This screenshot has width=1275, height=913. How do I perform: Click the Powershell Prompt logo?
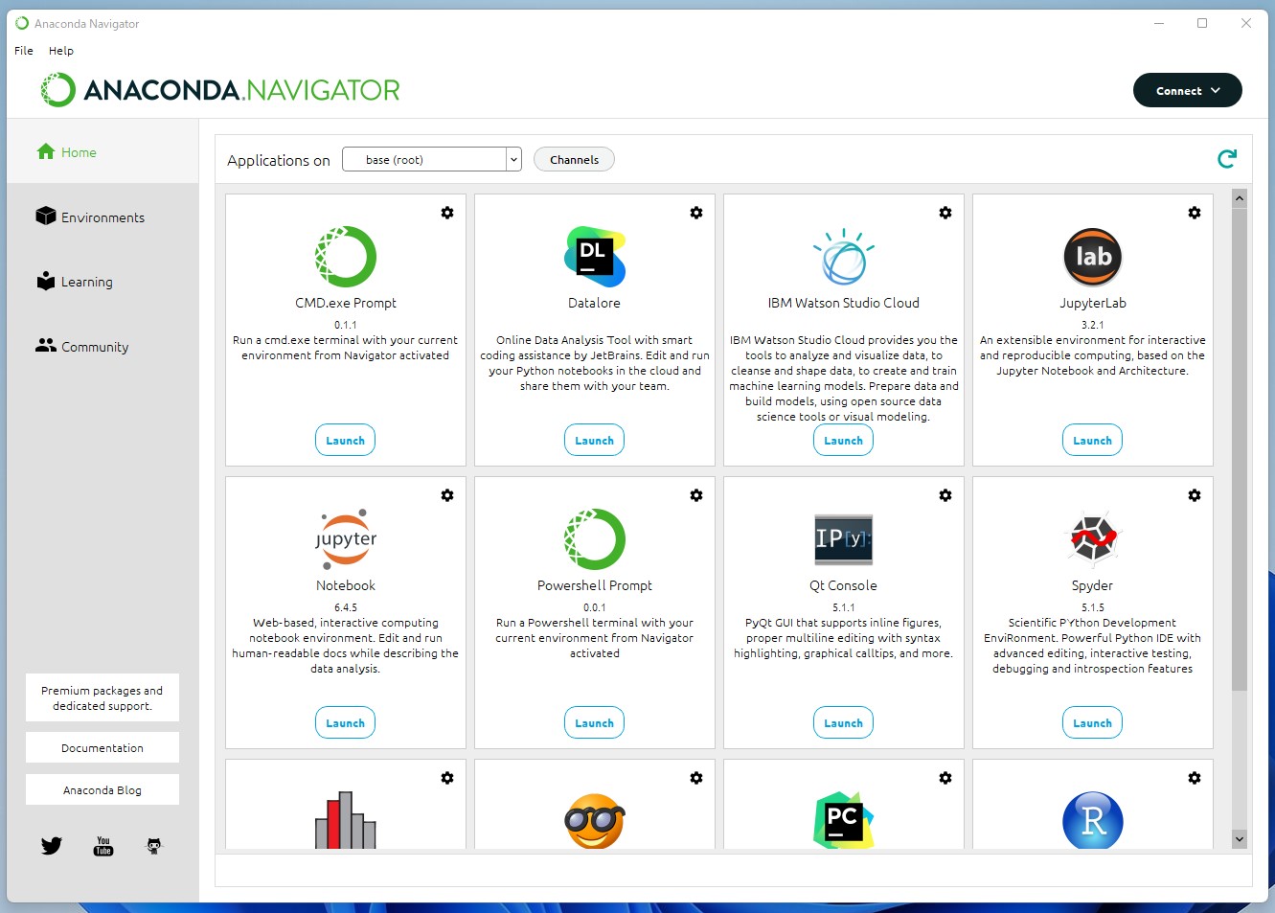(x=595, y=539)
